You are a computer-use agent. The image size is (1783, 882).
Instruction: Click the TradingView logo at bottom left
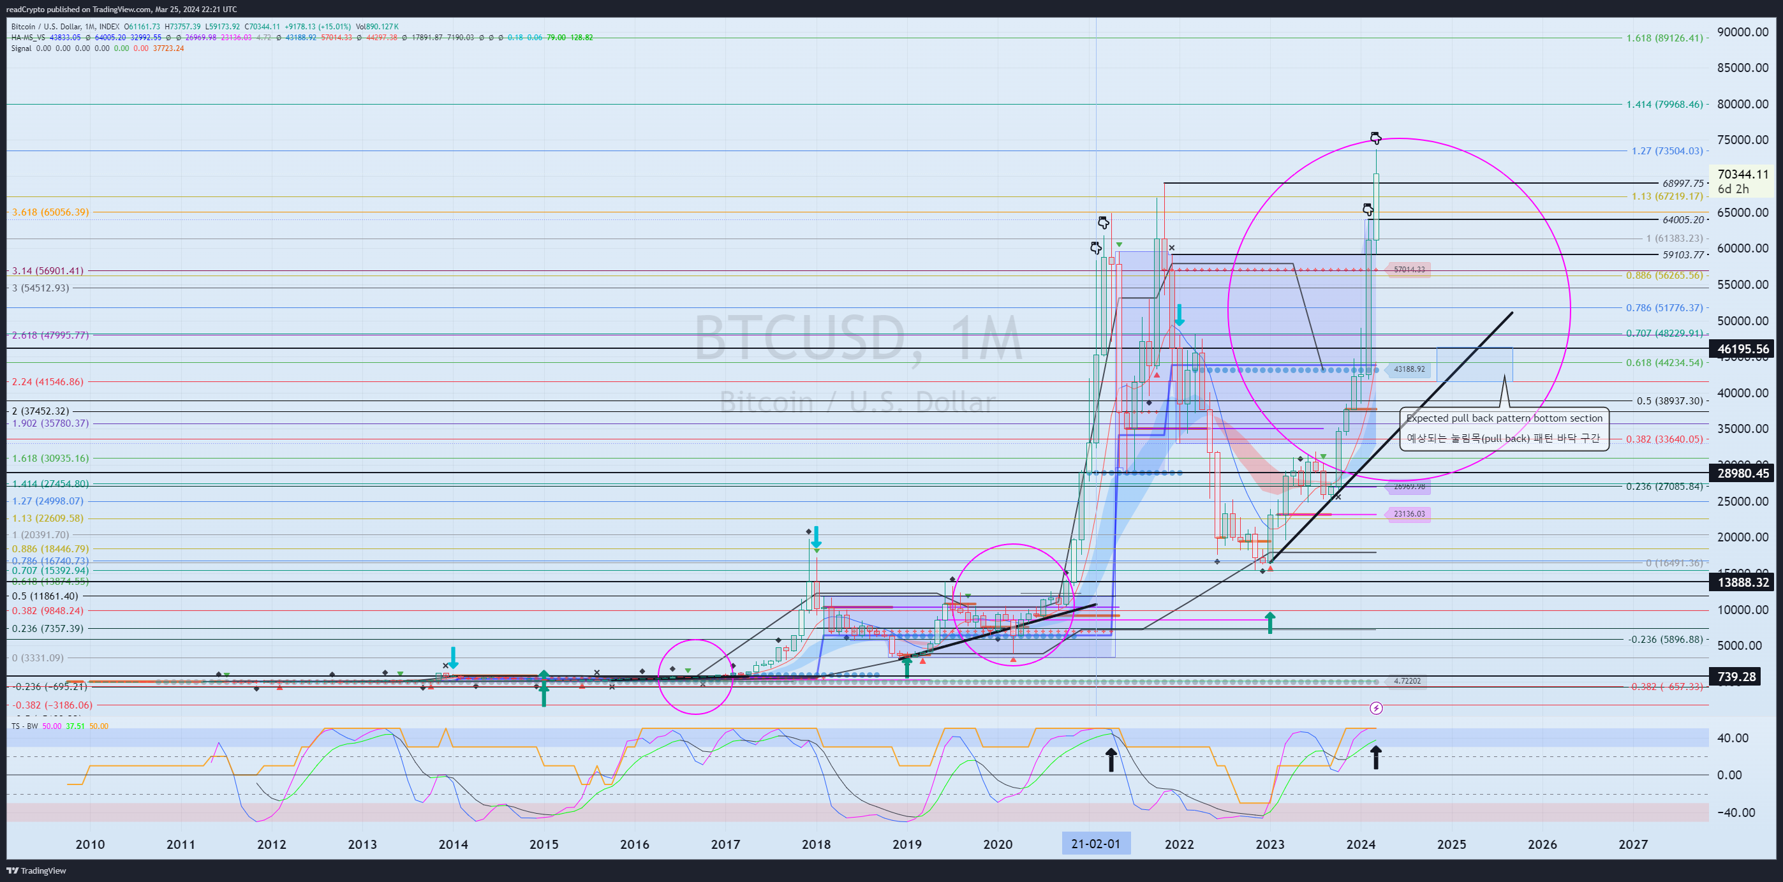coord(37,871)
